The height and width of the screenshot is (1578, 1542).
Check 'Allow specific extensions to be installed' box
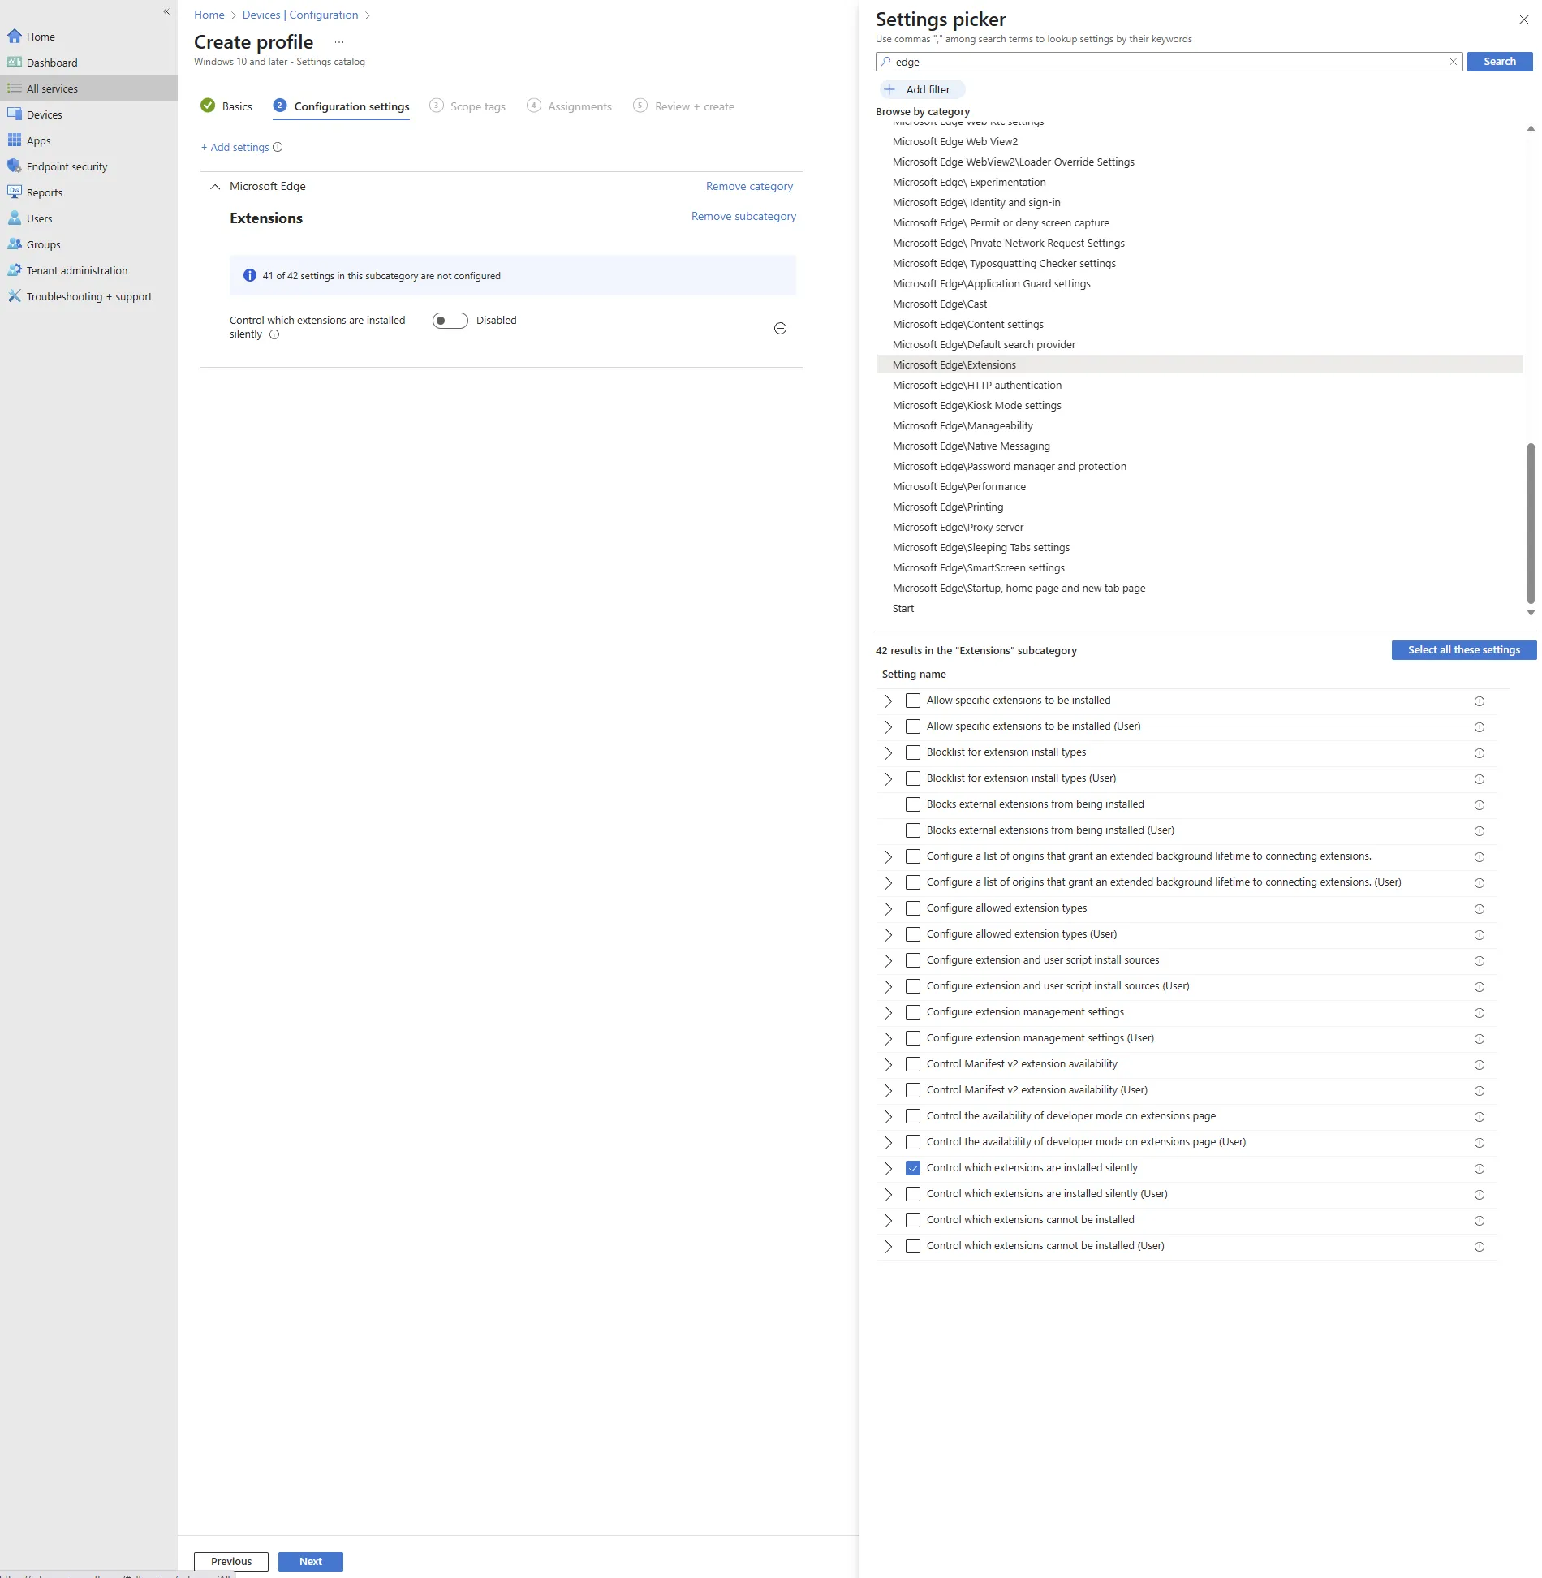[x=913, y=701]
